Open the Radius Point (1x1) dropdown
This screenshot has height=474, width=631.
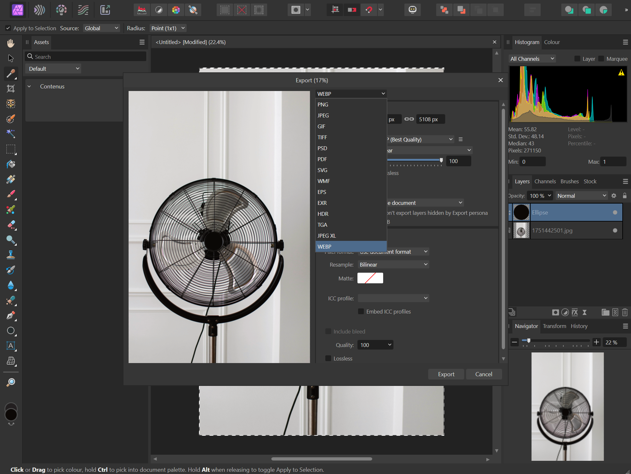pyautogui.click(x=168, y=28)
